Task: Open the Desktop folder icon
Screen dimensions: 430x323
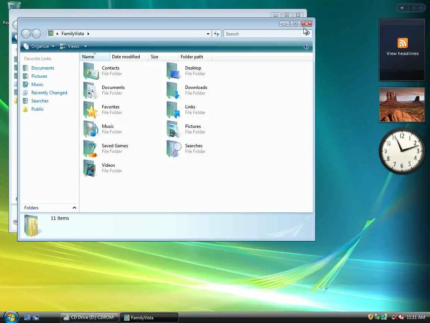Action: pos(174,71)
